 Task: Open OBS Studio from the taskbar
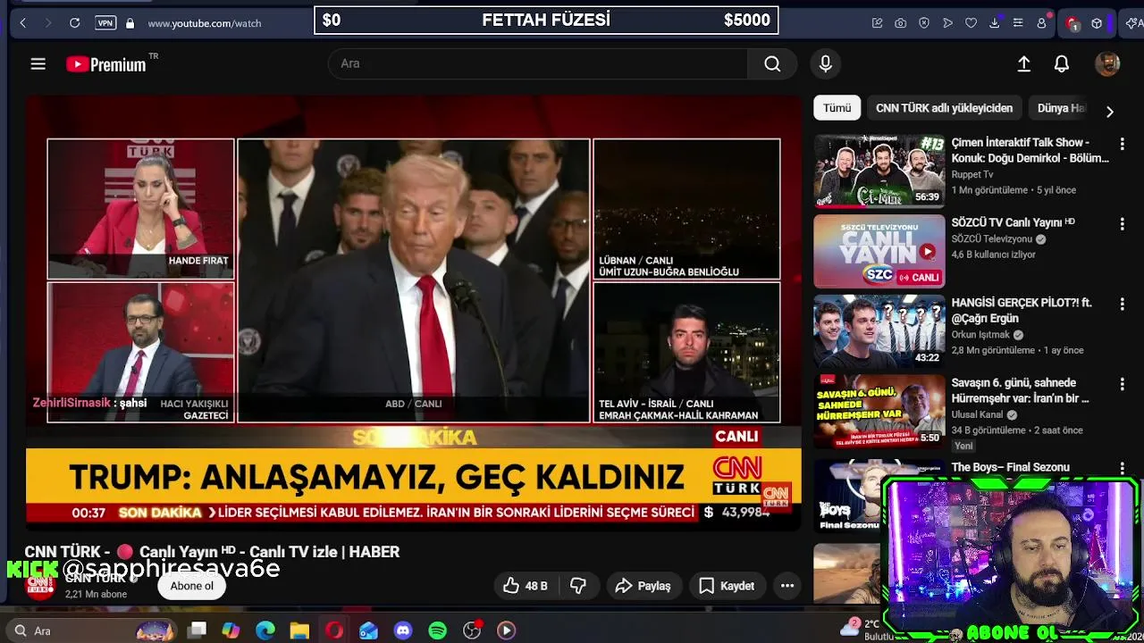(x=472, y=630)
